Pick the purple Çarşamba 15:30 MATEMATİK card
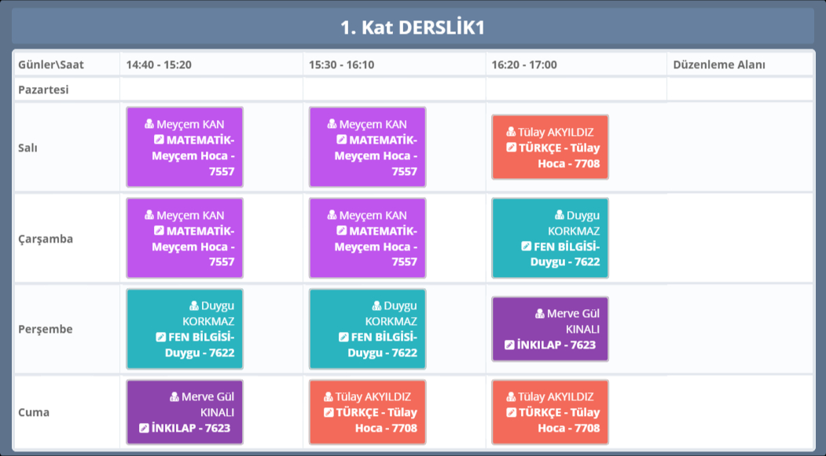Viewport: 826px width, 456px height. point(367,238)
